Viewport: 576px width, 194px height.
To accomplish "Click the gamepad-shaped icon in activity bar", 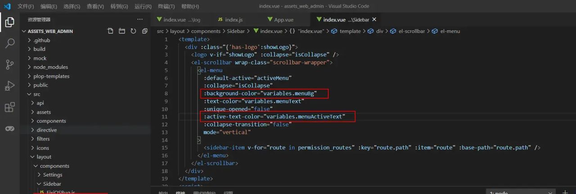I will coord(9,128).
